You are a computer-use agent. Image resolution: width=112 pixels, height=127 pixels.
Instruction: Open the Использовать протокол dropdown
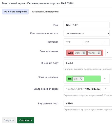click(87, 33)
